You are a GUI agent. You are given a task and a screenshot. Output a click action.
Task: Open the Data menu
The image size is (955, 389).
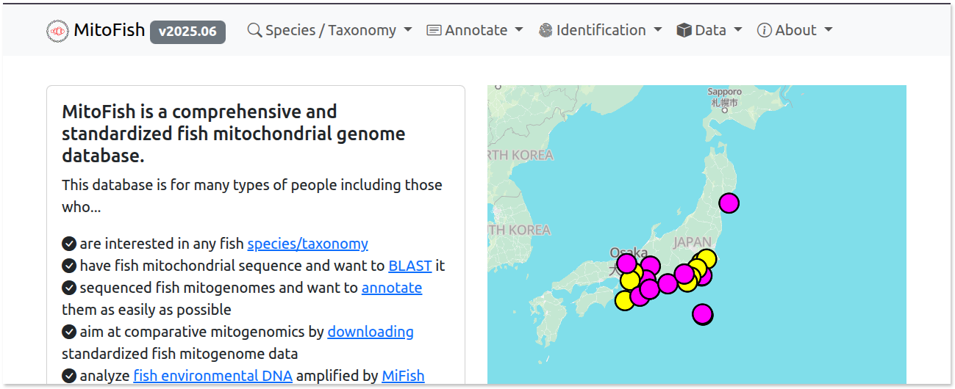click(x=710, y=30)
